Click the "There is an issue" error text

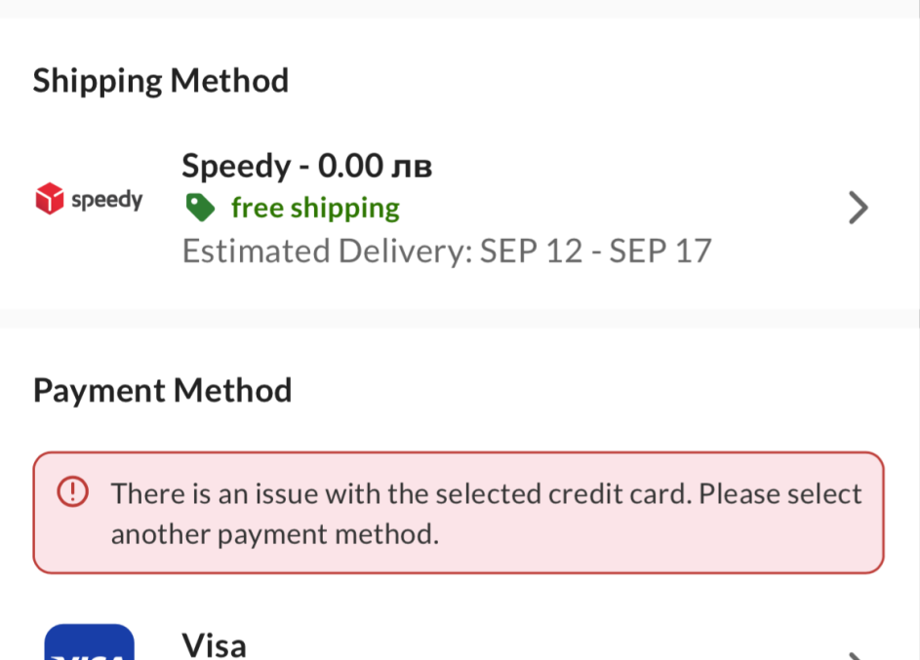pyautogui.click(x=215, y=493)
